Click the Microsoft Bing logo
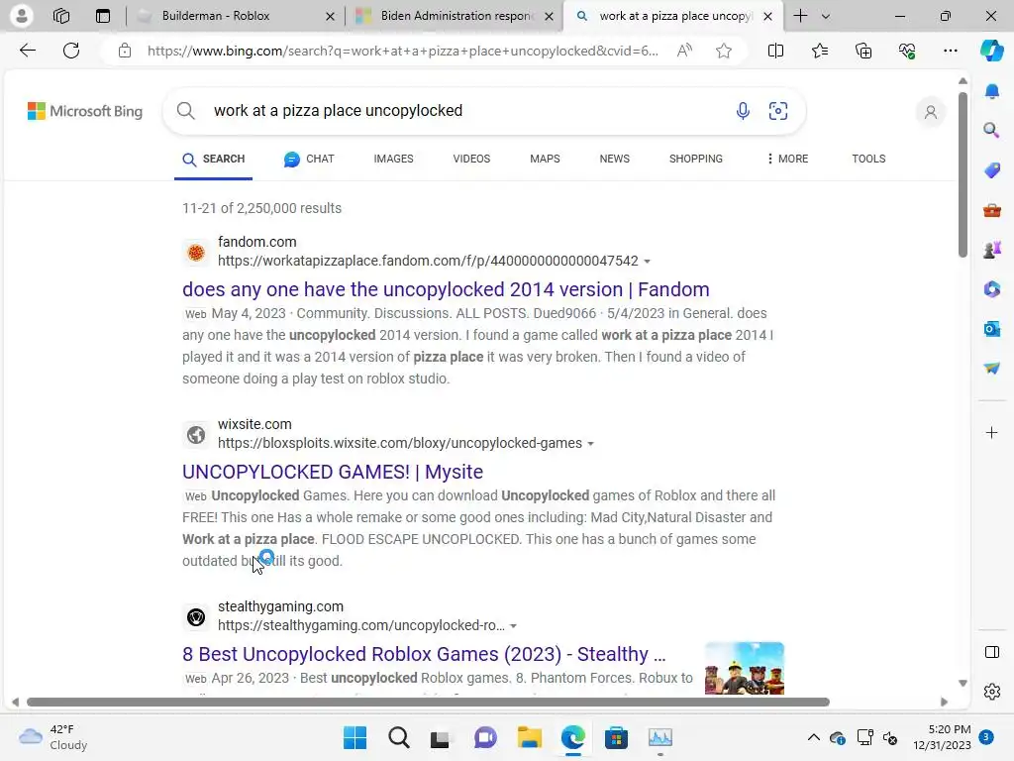Viewport: 1014px width, 761px height. click(x=85, y=111)
